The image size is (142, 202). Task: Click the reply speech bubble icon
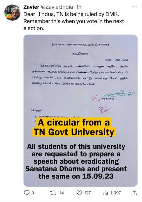coord(27,193)
